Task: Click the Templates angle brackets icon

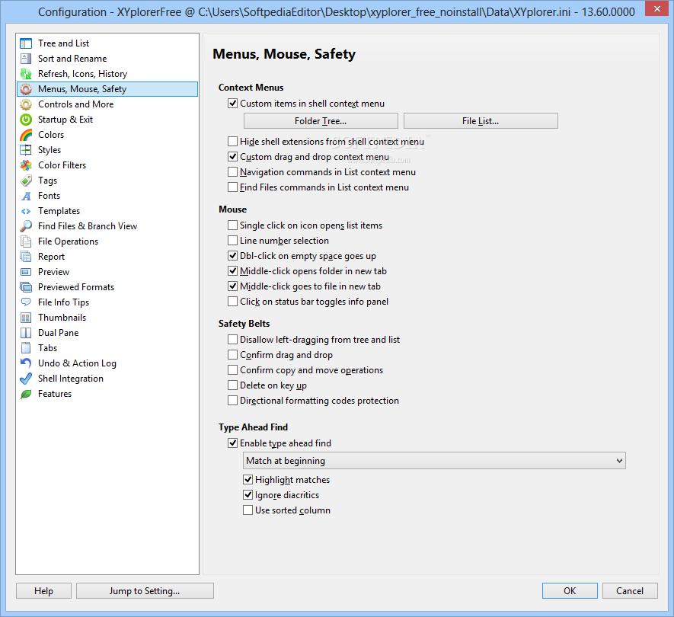Action: 26,211
